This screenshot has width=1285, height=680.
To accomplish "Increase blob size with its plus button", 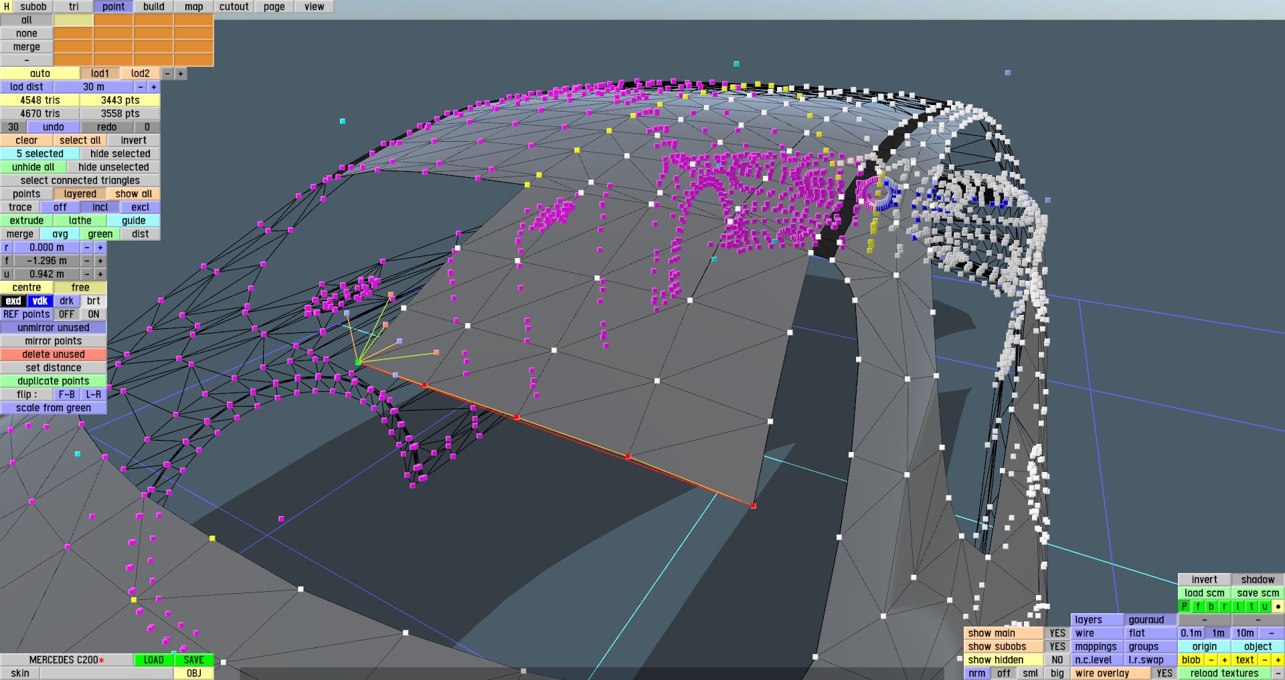I will pyautogui.click(x=1225, y=660).
